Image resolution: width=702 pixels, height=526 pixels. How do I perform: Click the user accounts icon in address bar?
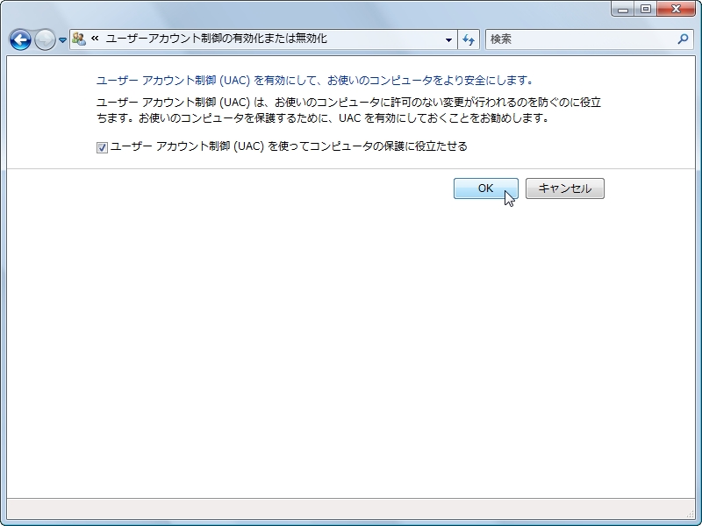pyautogui.click(x=79, y=39)
